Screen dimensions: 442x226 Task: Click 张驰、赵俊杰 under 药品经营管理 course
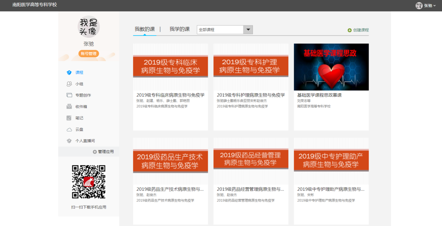[227, 195]
